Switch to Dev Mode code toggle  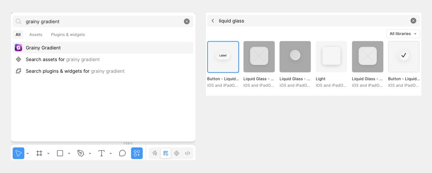click(x=187, y=153)
